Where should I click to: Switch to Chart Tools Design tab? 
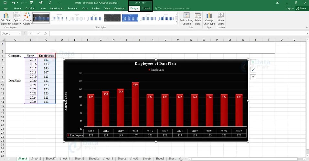click(134, 8)
